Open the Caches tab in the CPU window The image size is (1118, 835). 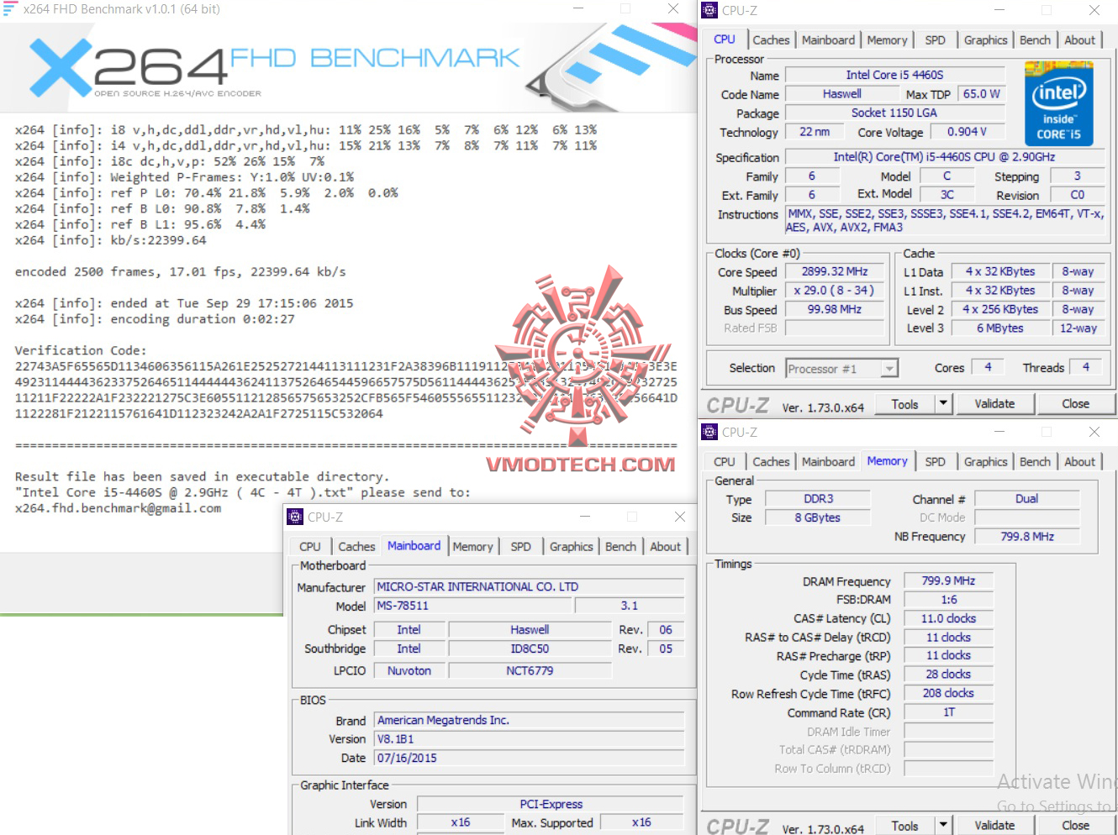point(771,40)
